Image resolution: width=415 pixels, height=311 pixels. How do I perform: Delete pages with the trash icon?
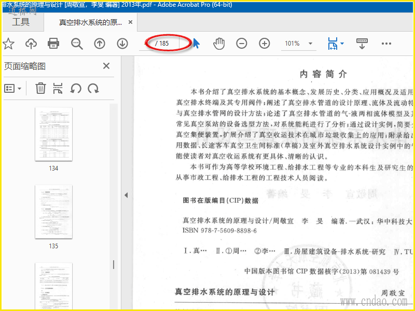coord(40,88)
